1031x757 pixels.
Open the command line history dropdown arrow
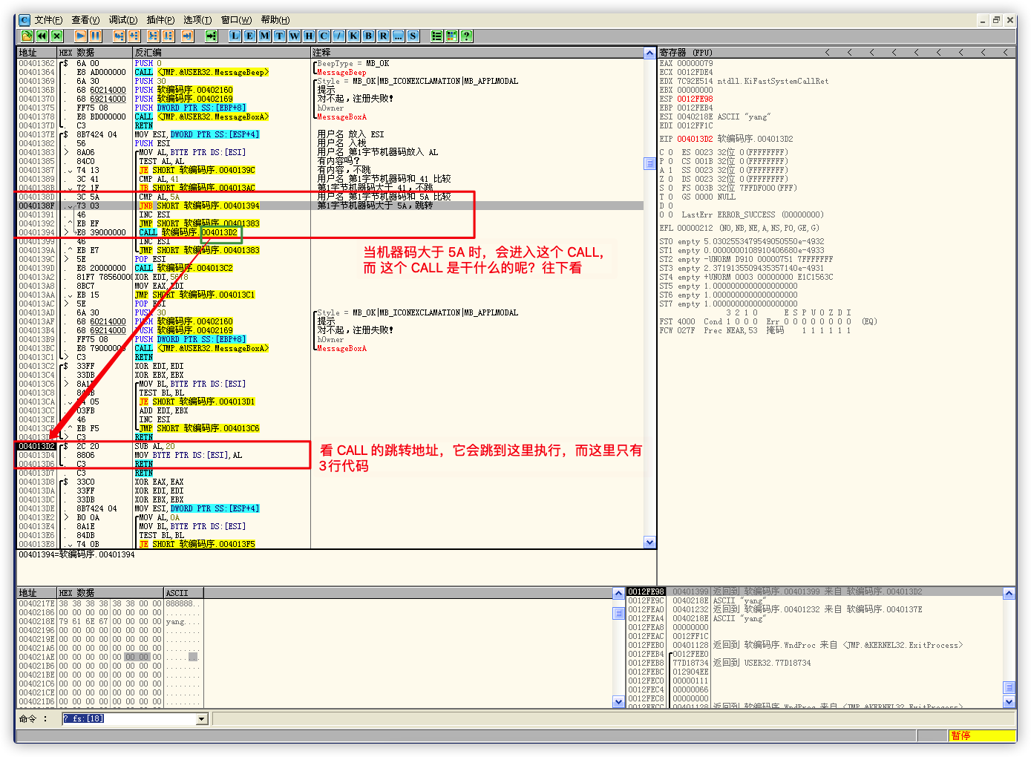pyautogui.click(x=202, y=719)
